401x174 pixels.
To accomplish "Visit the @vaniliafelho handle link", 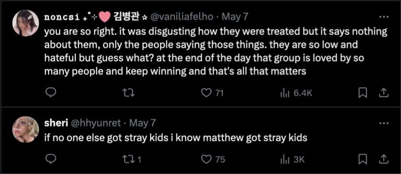I will (x=181, y=17).
